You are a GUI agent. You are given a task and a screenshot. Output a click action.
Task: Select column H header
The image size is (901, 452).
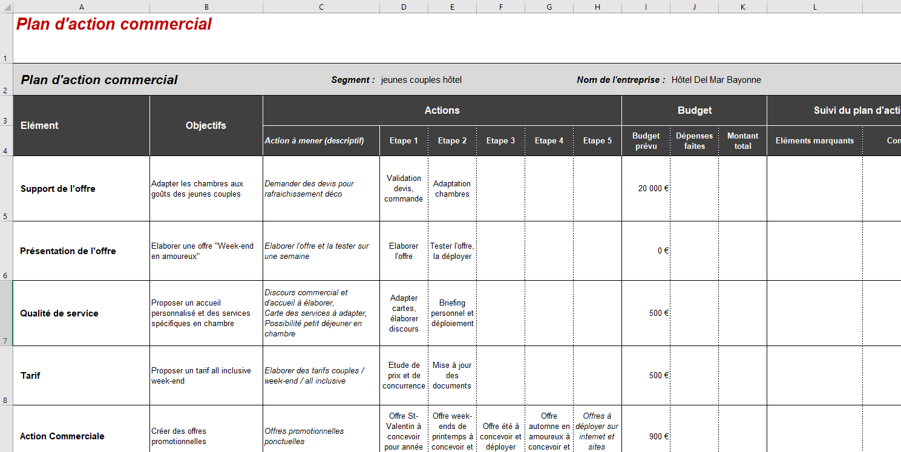point(597,7)
